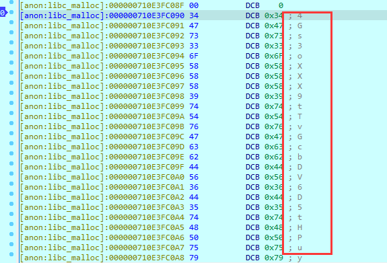387x263 pixels.
Task: Select address 000000710E3FC09E
Action: pos(147,157)
